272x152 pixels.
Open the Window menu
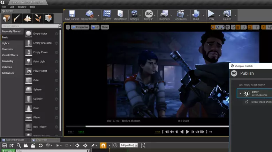(x=22, y=7)
